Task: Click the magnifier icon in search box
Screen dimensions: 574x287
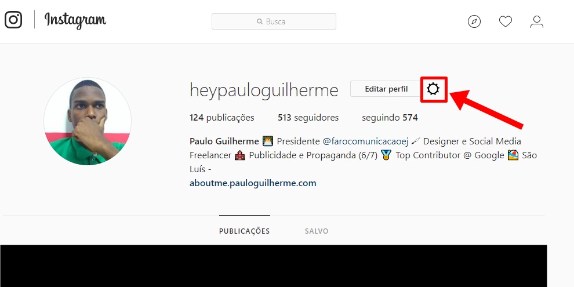Action: pyautogui.click(x=260, y=21)
